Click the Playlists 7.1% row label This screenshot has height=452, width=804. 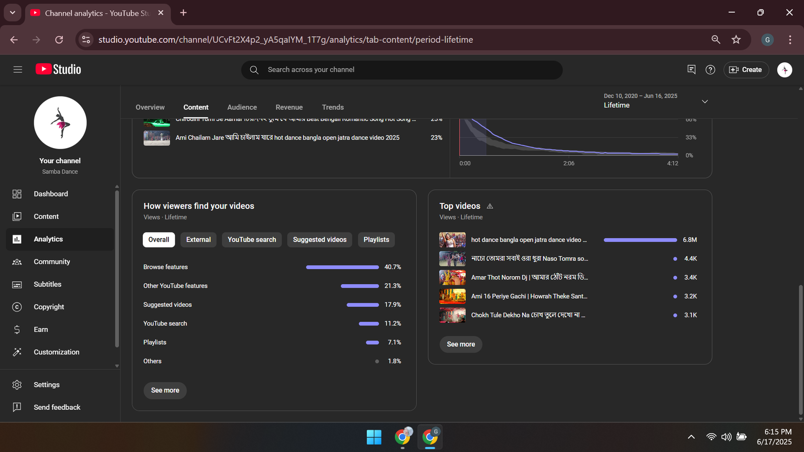point(155,343)
